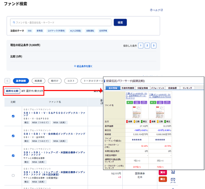Select 新興国 theme tag
The image size is (205, 189).
[40, 31]
